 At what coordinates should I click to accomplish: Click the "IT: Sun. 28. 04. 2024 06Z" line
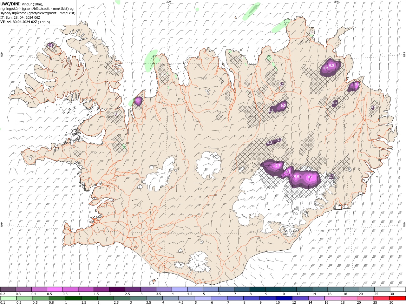pyautogui.click(x=20, y=17)
